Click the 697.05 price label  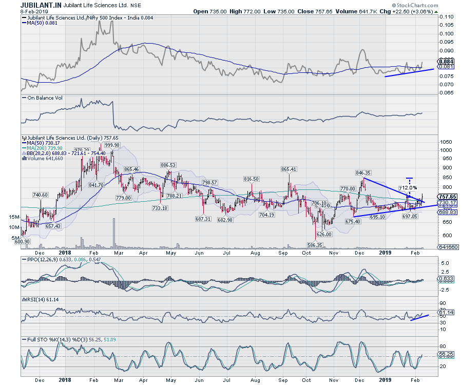410,216
